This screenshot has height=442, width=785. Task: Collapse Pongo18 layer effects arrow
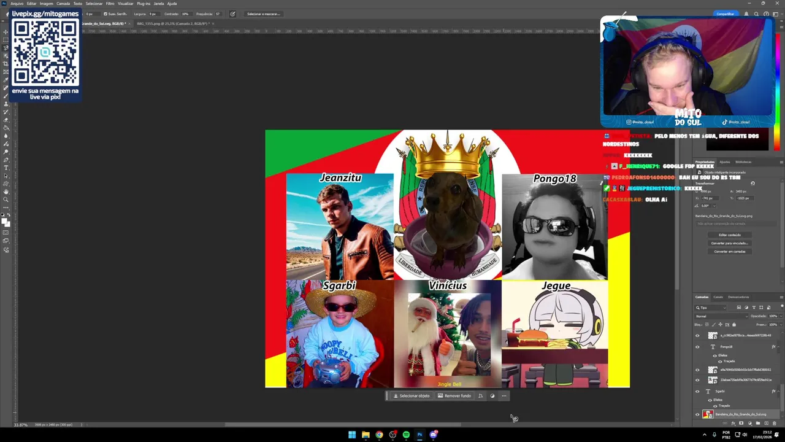[778, 347]
